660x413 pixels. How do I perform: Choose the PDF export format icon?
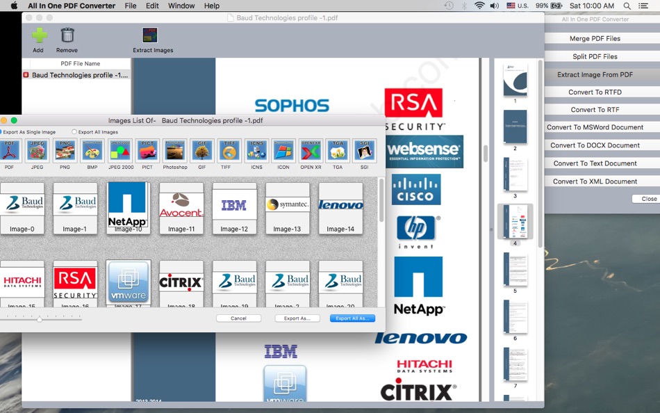[x=9, y=151]
